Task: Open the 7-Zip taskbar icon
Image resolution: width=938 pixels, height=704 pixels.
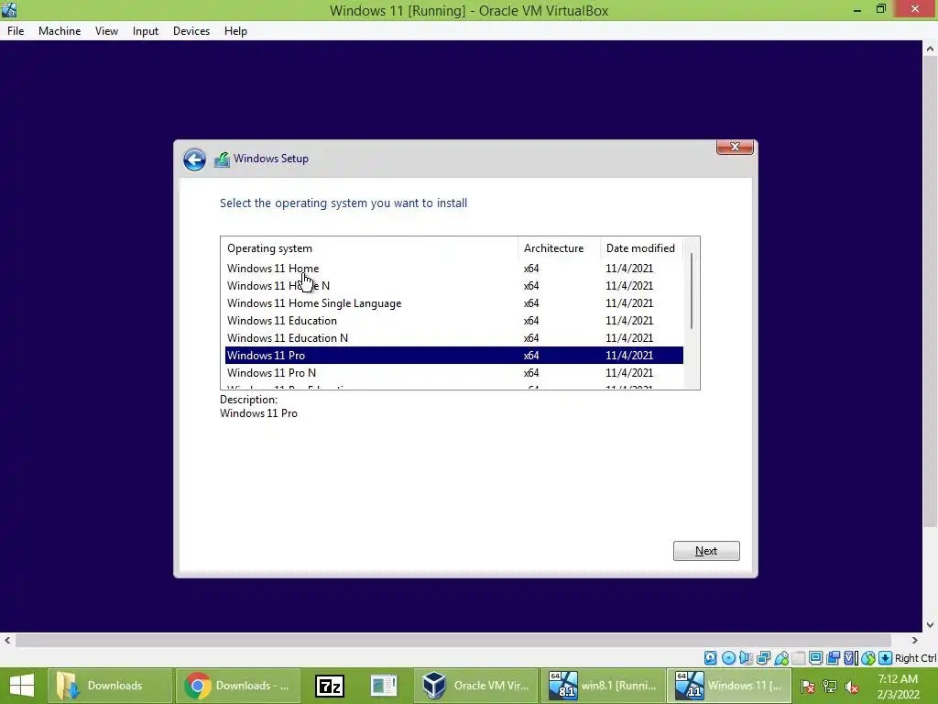Action: point(330,686)
